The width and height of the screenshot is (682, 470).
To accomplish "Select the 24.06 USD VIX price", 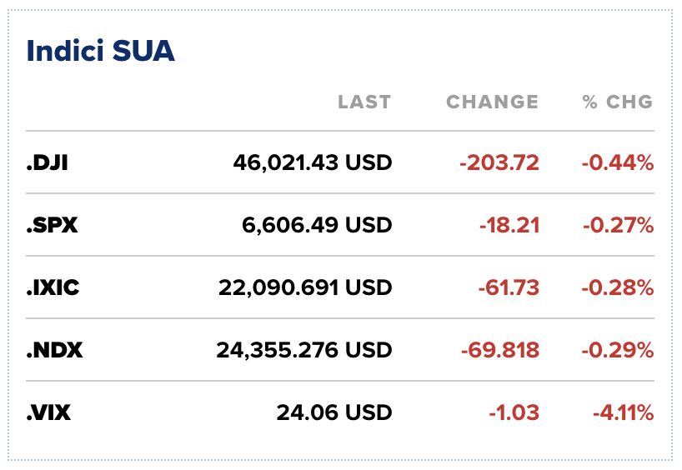I will point(334,412).
